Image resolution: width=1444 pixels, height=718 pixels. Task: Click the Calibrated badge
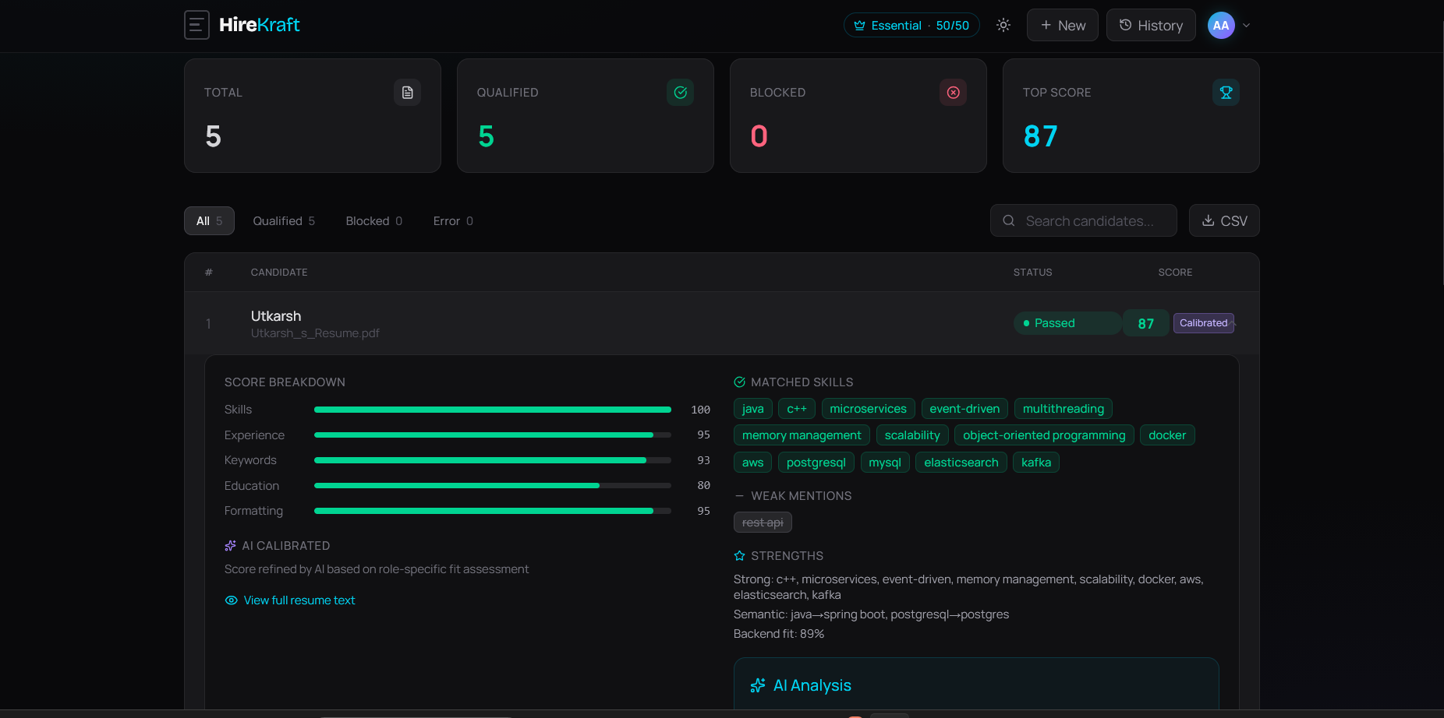[x=1204, y=323]
